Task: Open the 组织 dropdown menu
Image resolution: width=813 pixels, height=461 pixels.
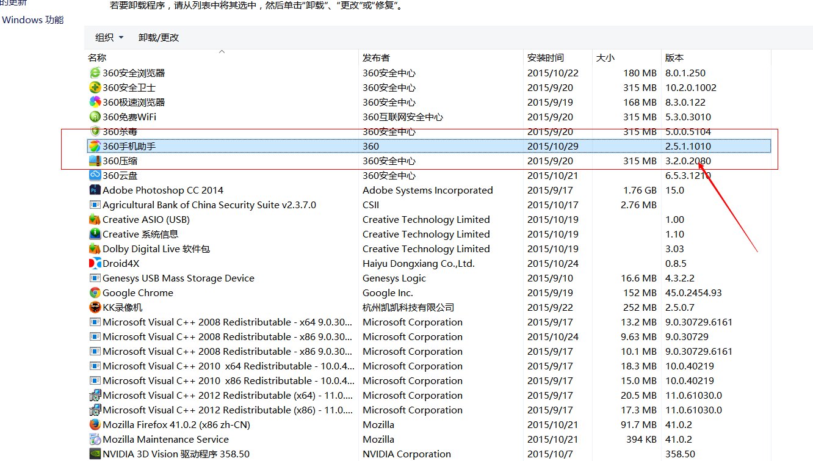Action: (109, 37)
